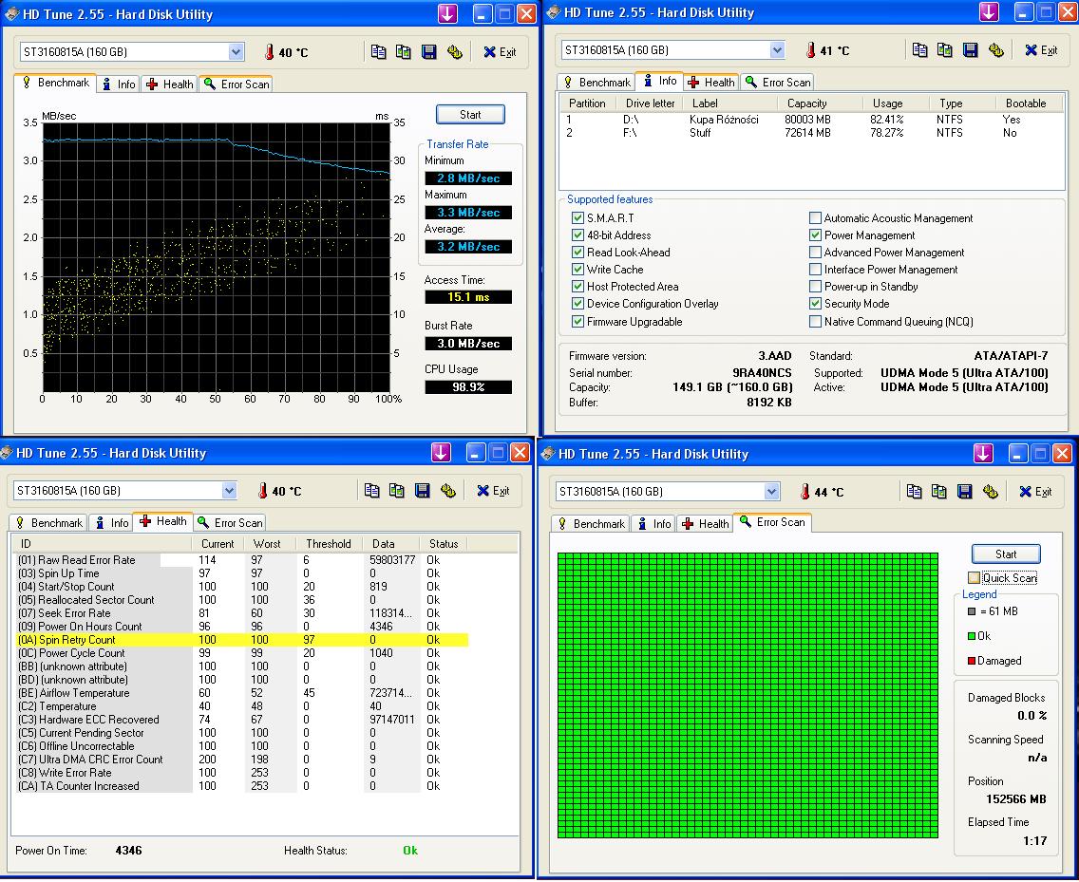Click the options icon in the Health window toolbar

447,491
